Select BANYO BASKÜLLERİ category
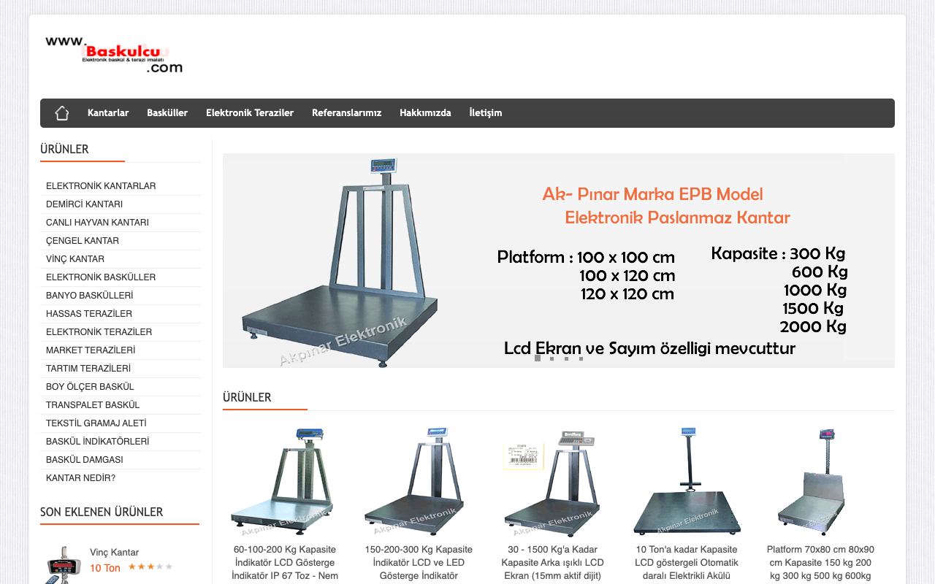 [x=89, y=296]
